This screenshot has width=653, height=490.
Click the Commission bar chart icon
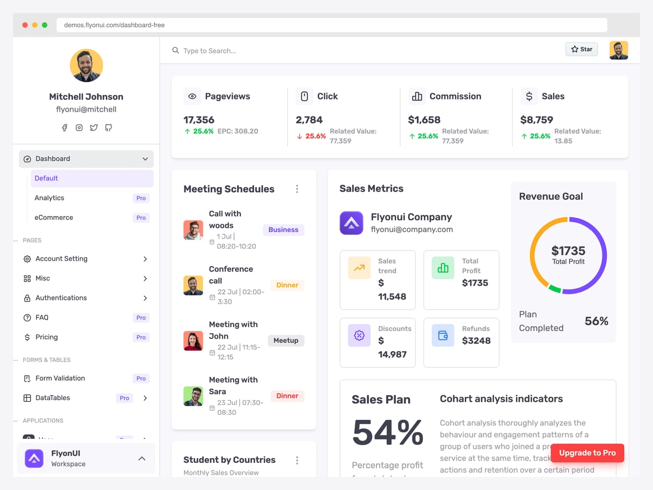417,96
